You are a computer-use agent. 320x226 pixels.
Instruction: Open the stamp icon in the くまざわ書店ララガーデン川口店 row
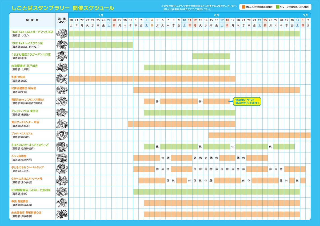pos(62,56)
